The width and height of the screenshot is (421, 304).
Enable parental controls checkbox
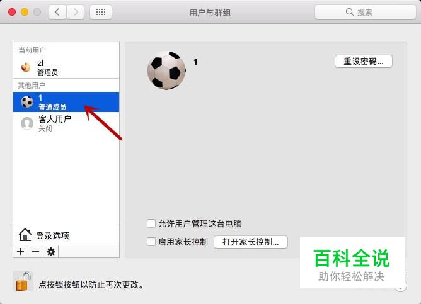coord(151,242)
